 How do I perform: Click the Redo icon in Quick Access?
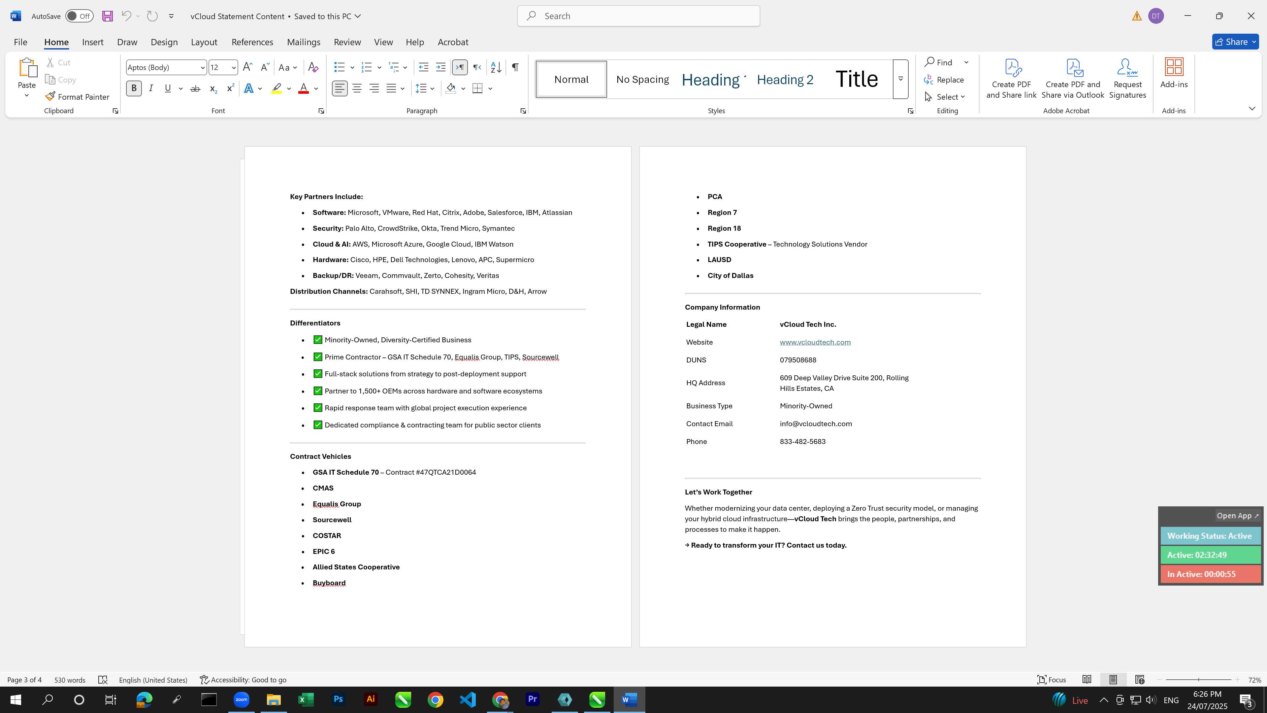click(152, 16)
